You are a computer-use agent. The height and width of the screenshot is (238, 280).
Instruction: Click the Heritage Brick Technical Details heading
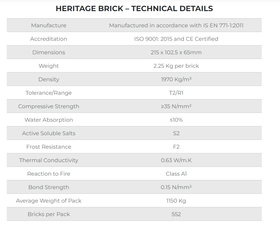pos(134,8)
